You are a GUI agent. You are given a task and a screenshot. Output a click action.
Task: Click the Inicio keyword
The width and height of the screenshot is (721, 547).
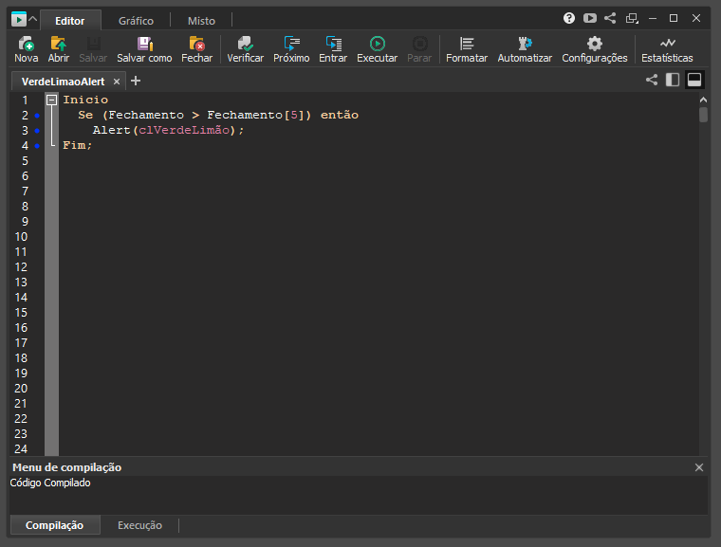point(85,100)
